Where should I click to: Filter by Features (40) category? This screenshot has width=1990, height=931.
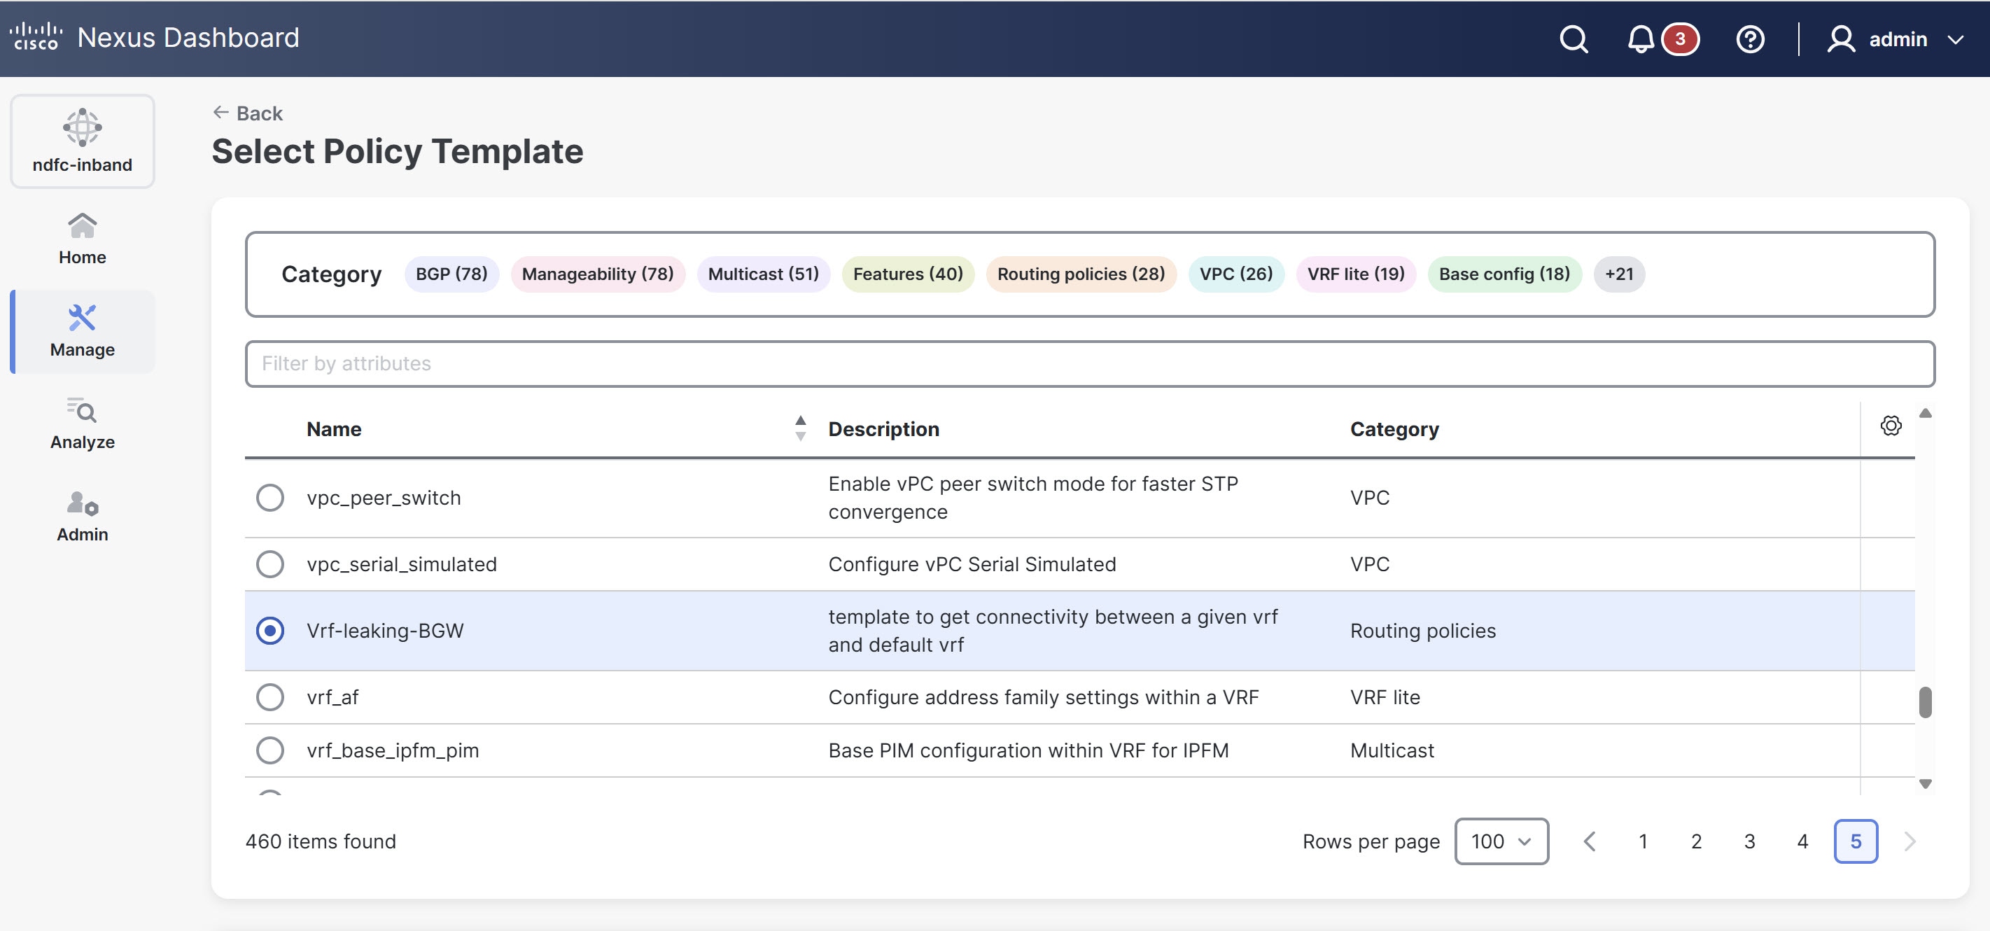click(x=908, y=274)
